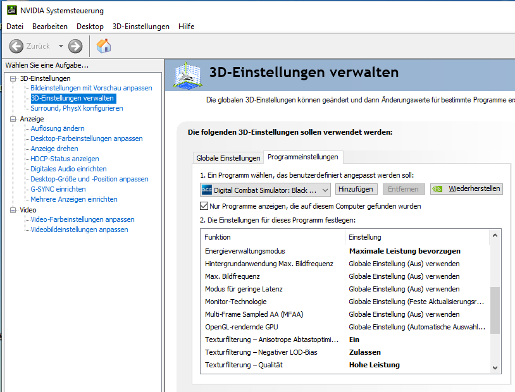Open the 3D-Einstellungen menu
The width and height of the screenshot is (515, 392).
pos(141,27)
